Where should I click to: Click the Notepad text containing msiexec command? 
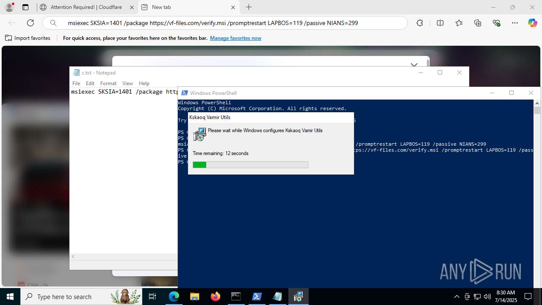pyautogui.click(x=124, y=91)
